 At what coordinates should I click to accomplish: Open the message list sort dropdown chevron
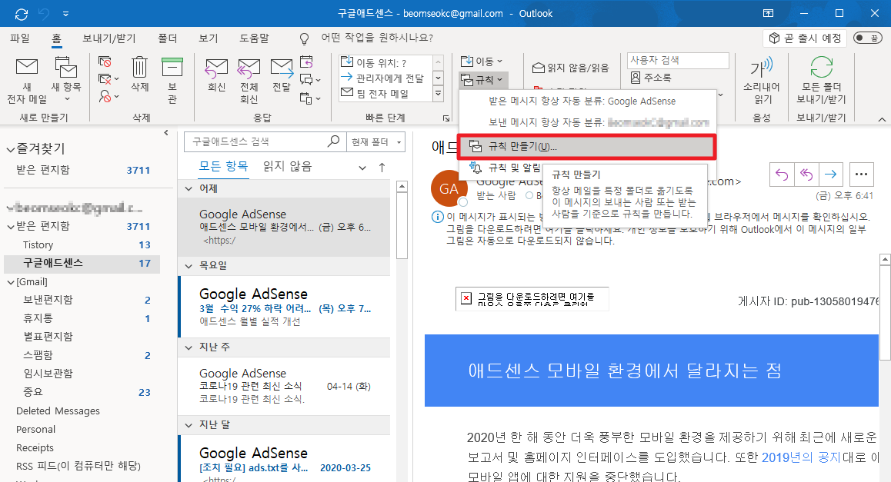[362, 168]
